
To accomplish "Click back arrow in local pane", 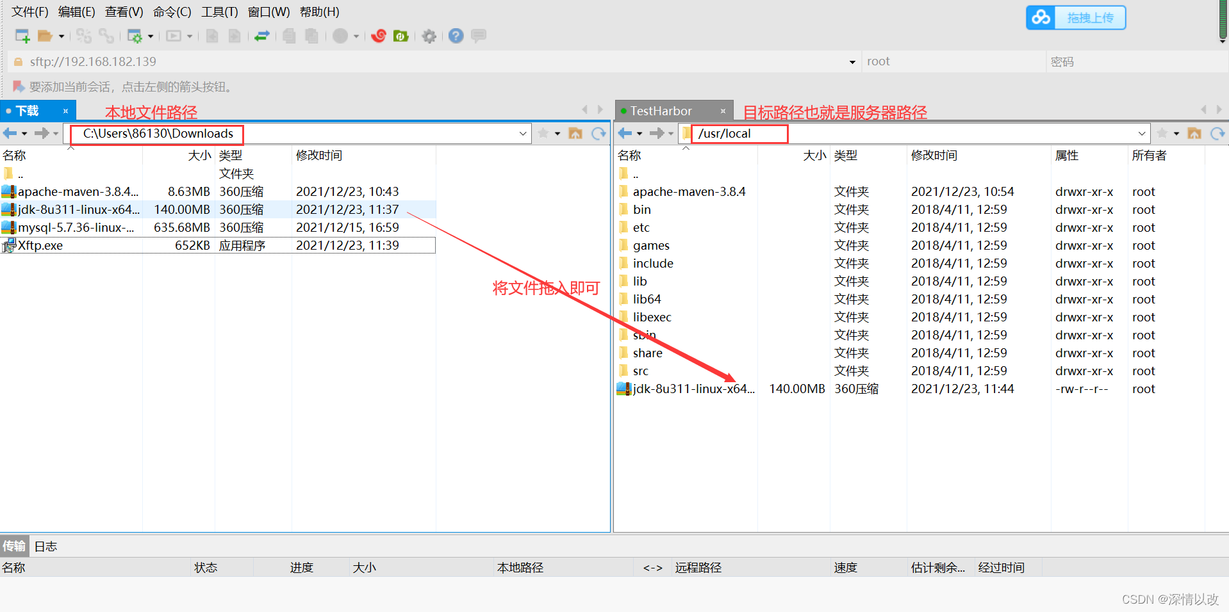I will (x=10, y=133).
